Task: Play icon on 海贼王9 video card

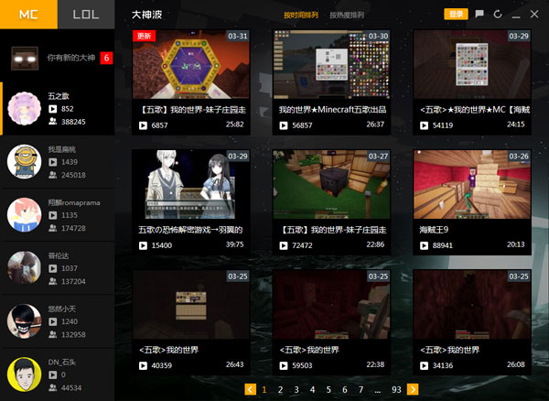Action: click(424, 245)
